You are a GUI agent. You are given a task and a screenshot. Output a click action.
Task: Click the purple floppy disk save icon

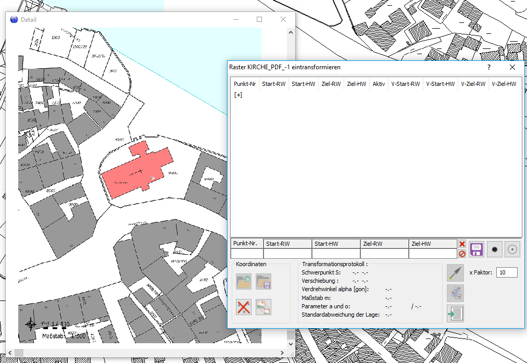coord(476,249)
